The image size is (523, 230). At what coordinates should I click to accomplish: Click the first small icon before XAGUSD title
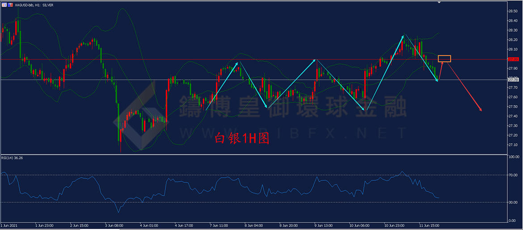4,5
